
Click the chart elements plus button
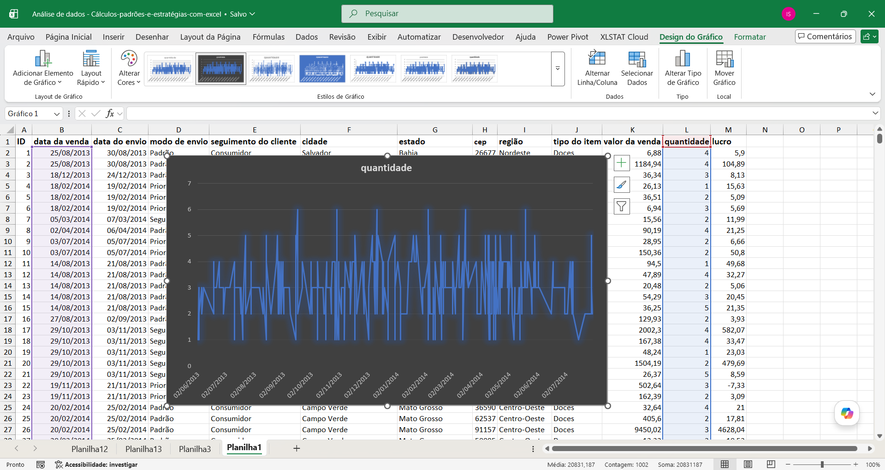622,163
